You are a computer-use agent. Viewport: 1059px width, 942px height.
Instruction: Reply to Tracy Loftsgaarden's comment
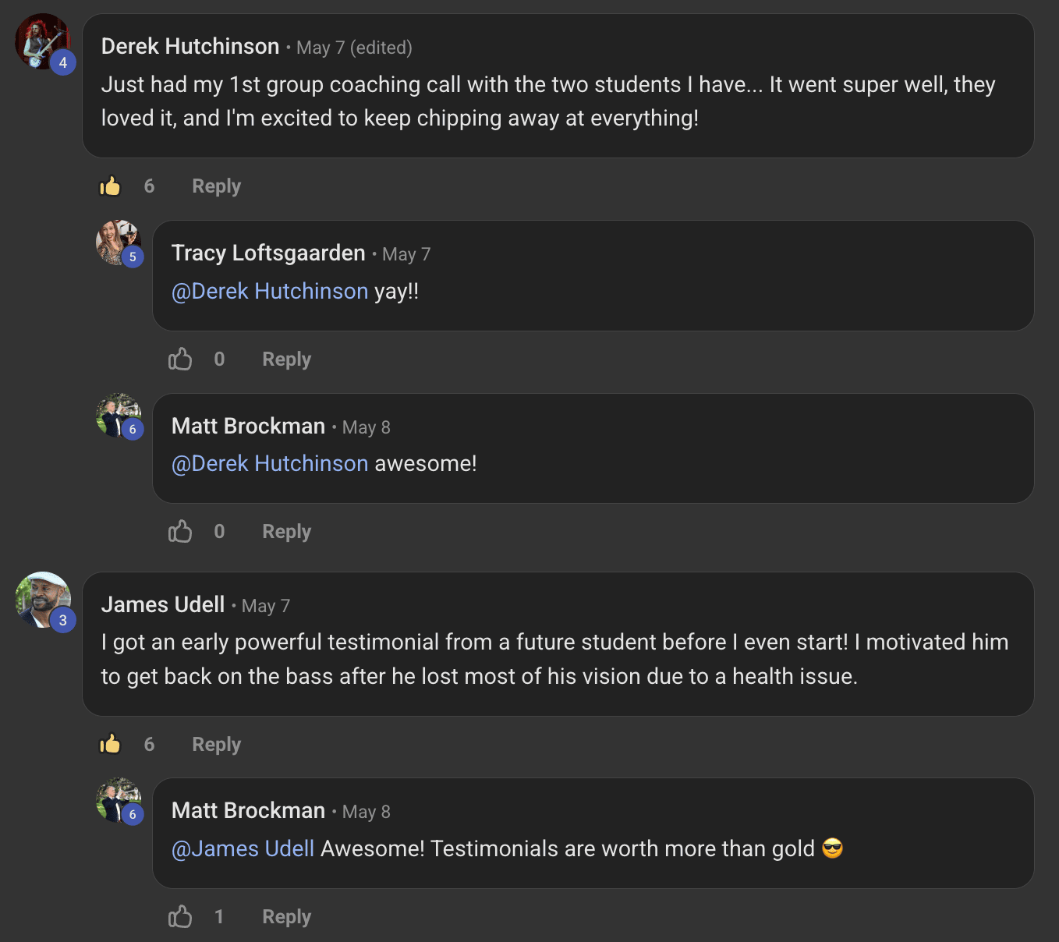(x=286, y=359)
